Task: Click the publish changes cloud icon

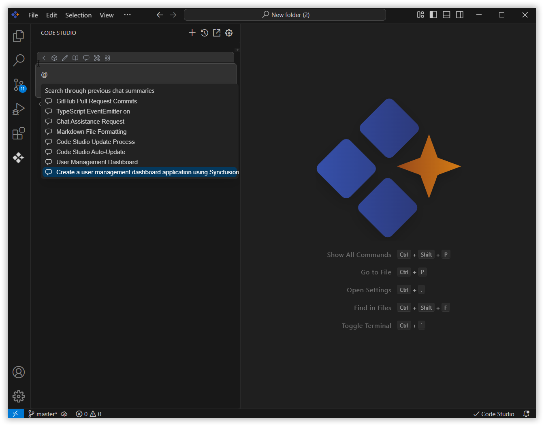Action: [x=64, y=414]
